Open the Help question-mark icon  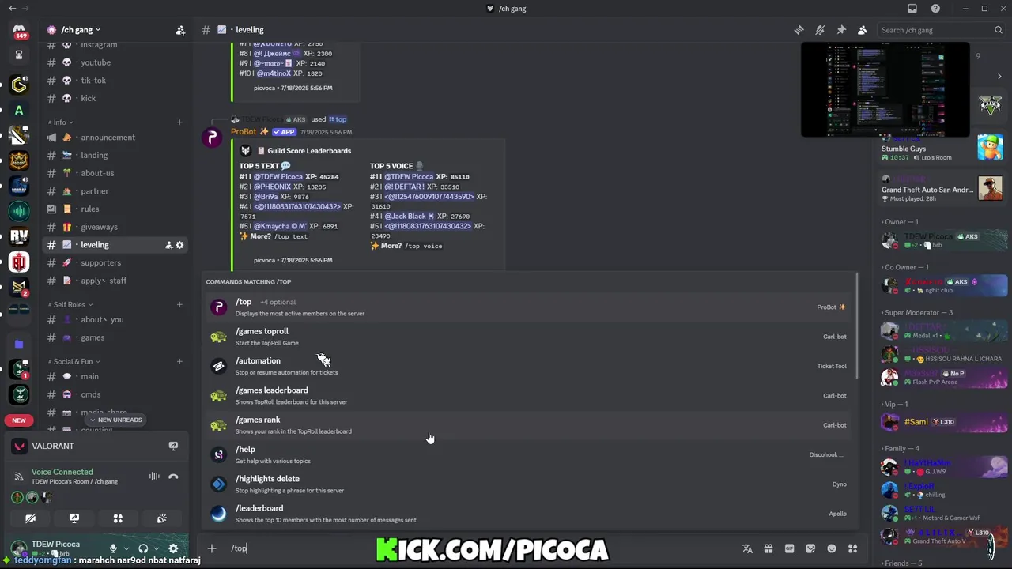click(936, 9)
